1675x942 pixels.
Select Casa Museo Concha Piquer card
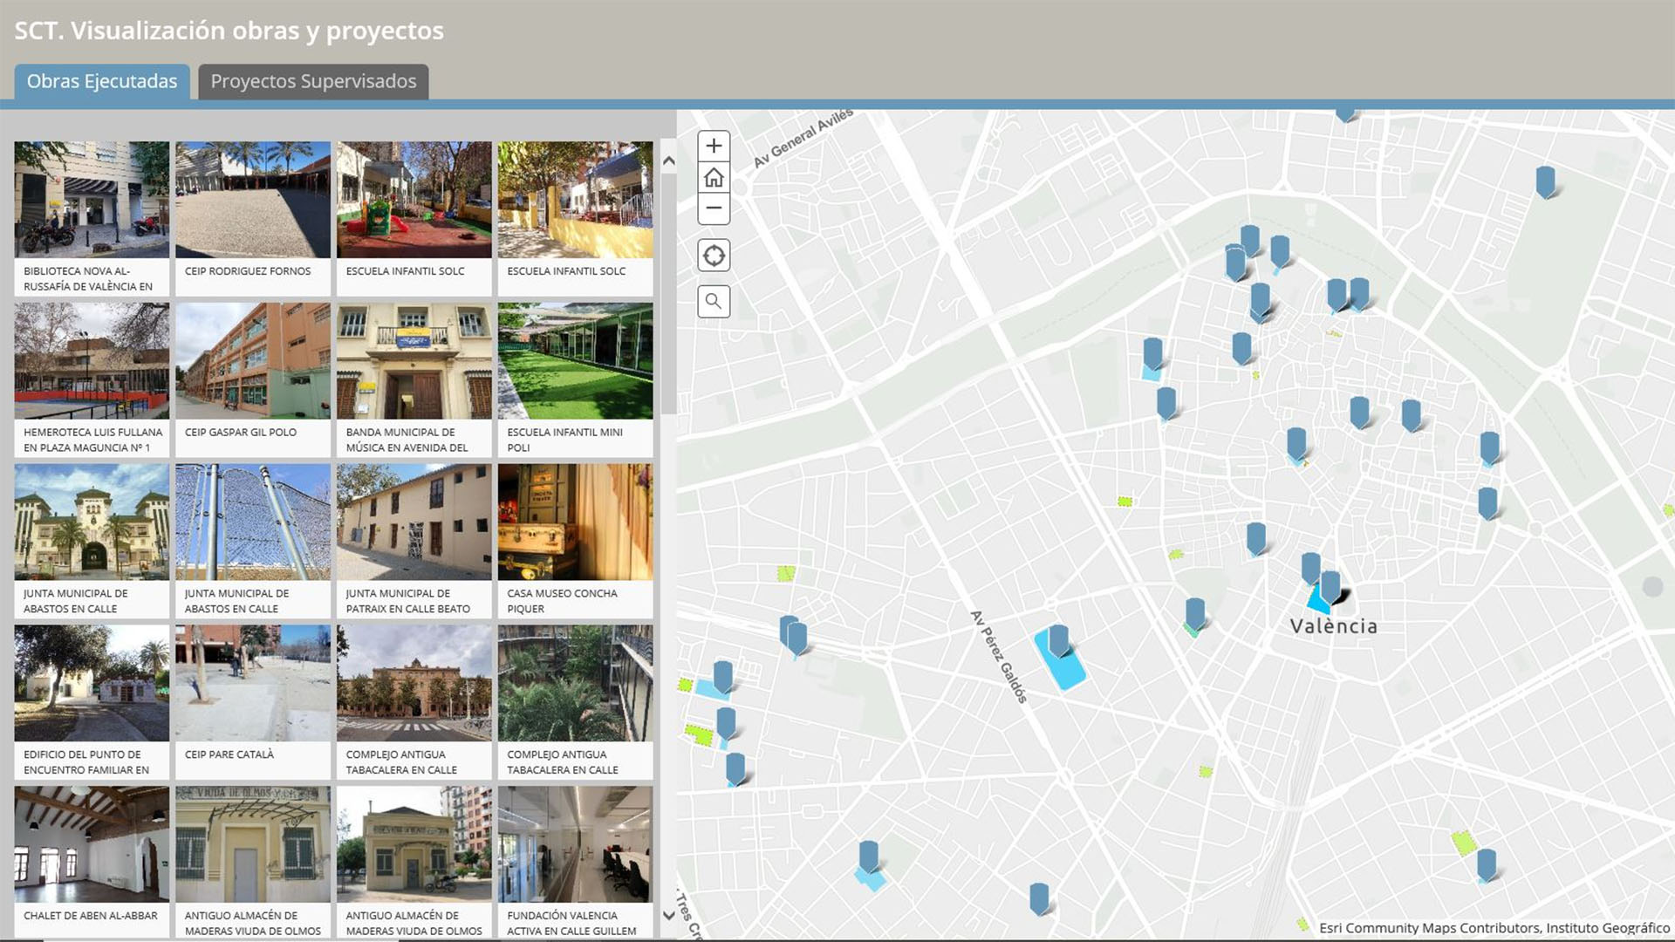coord(575,542)
